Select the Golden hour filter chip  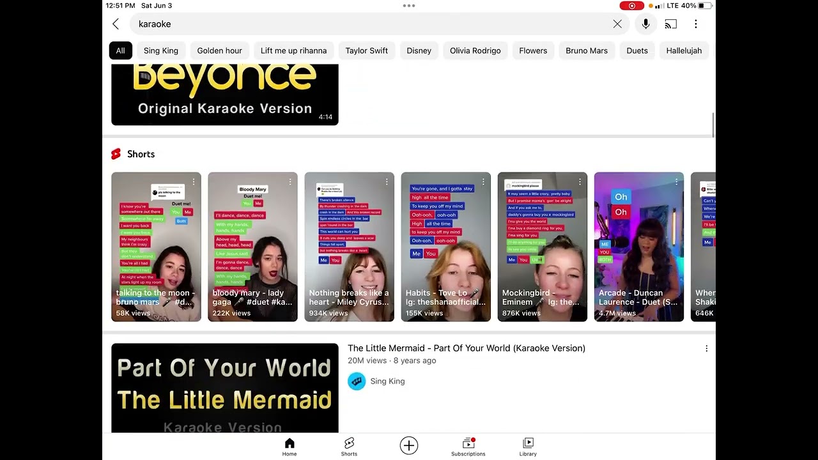click(219, 50)
